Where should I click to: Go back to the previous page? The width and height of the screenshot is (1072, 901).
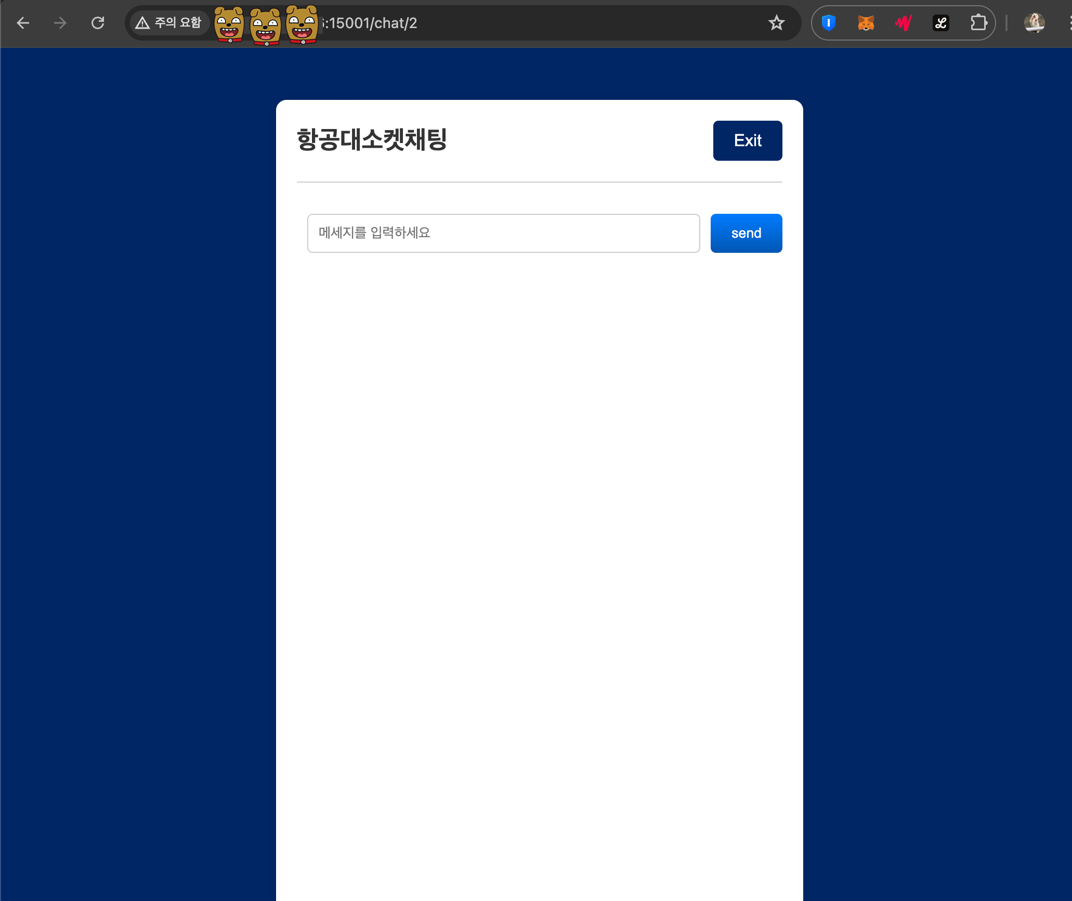(x=23, y=23)
